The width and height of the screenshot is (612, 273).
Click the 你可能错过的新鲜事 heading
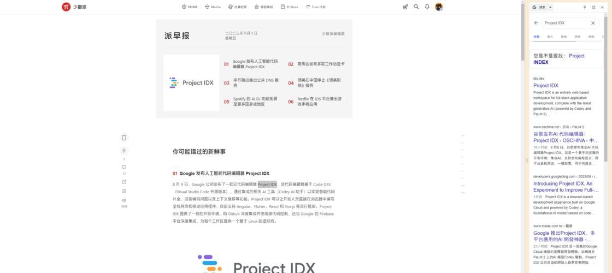pos(199,152)
